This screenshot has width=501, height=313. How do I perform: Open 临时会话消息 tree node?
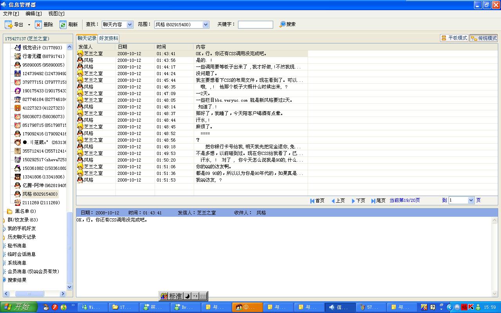pos(22,254)
